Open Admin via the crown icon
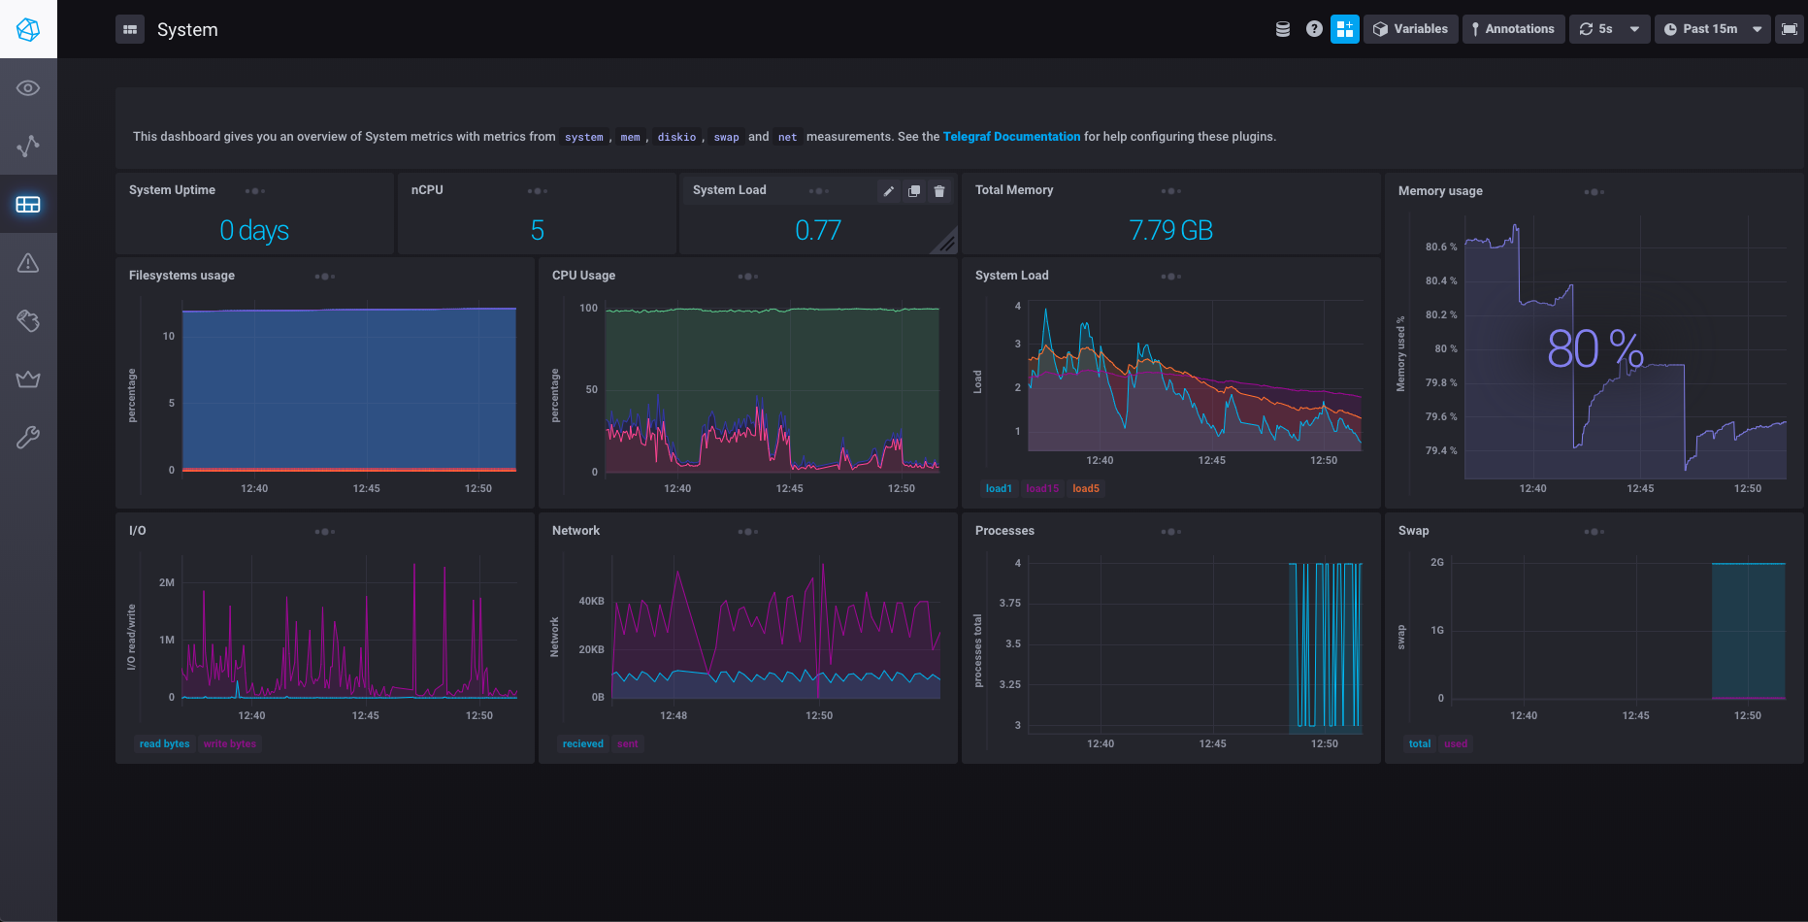The height and width of the screenshot is (922, 1808). pos(28,379)
